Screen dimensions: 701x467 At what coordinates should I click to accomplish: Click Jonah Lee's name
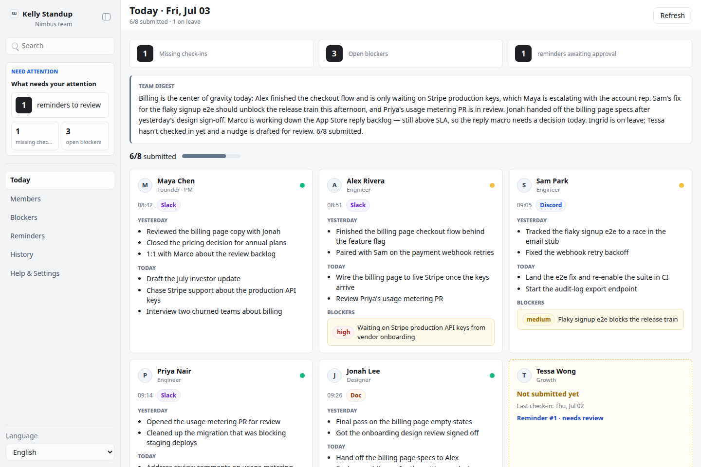click(x=363, y=371)
